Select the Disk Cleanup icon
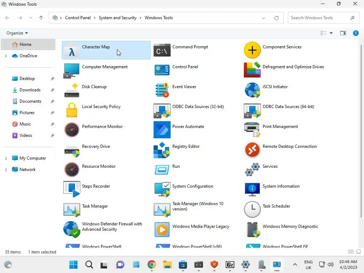364x273 pixels. pos(72,90)
